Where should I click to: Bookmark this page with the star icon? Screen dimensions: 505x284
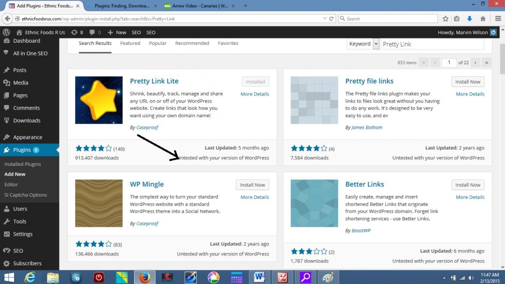point(446,19)
